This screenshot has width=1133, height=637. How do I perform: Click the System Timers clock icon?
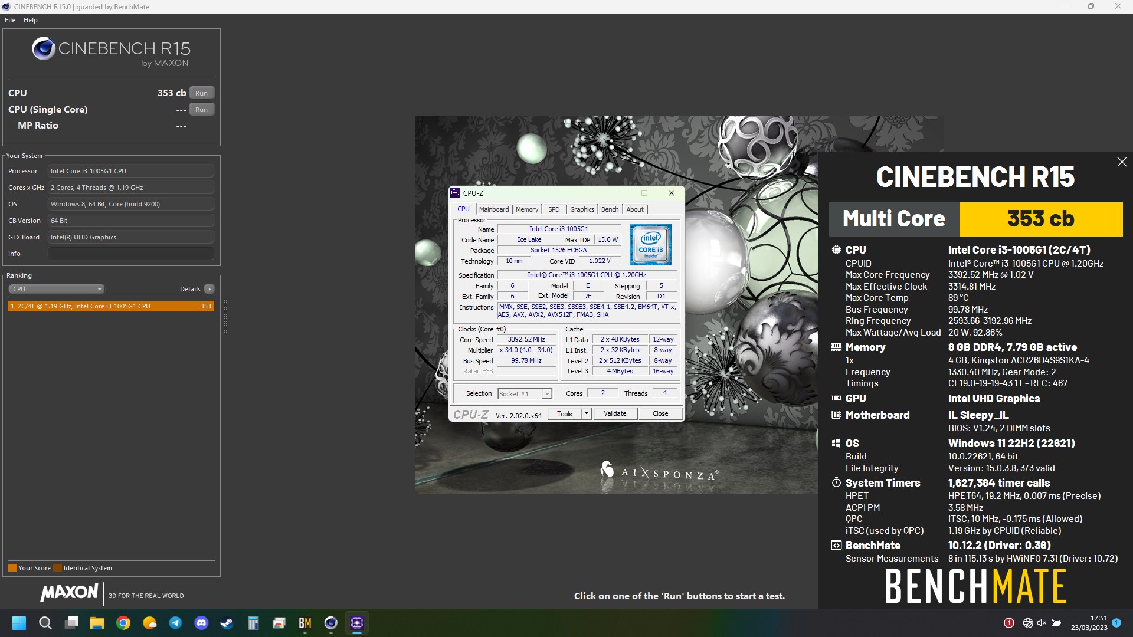coord(836,482)
